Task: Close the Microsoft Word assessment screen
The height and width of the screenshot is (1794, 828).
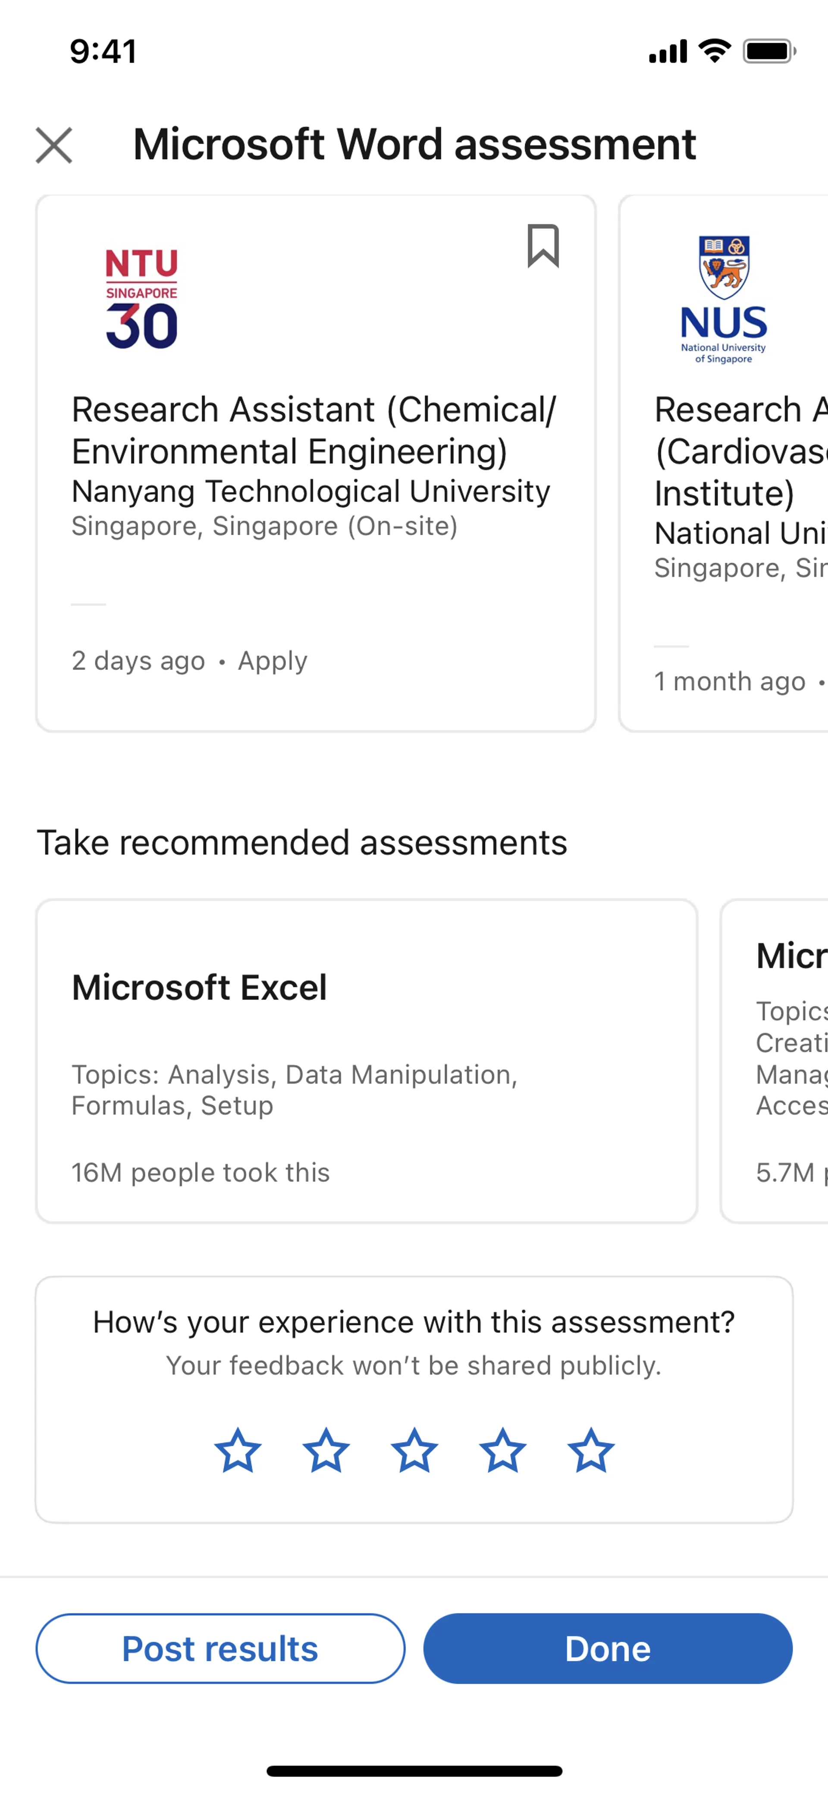Action: 54,145
